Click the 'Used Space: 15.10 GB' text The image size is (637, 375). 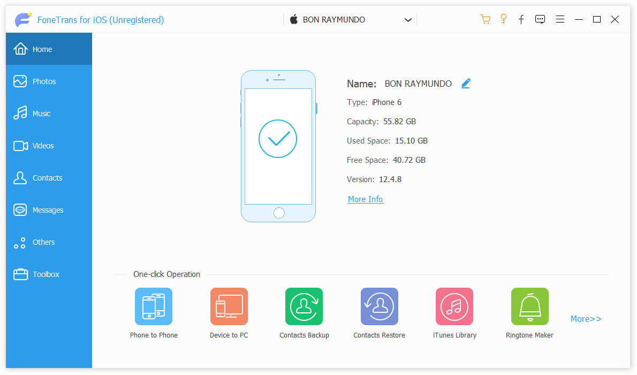(387, 141)
